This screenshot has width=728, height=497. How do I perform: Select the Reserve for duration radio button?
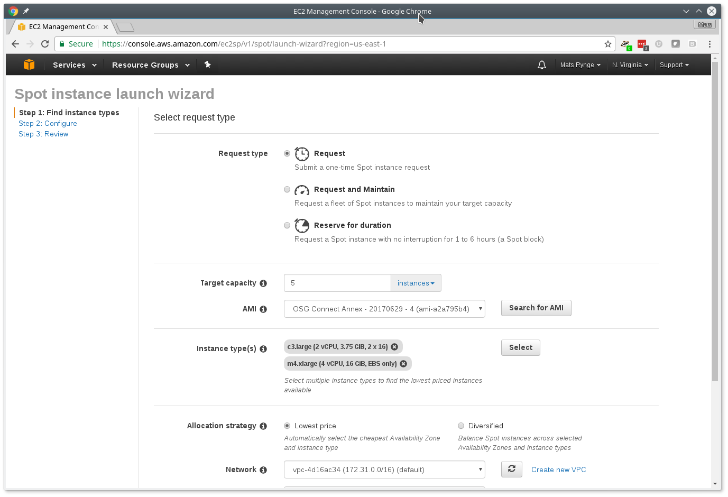[x=287, y=225]
